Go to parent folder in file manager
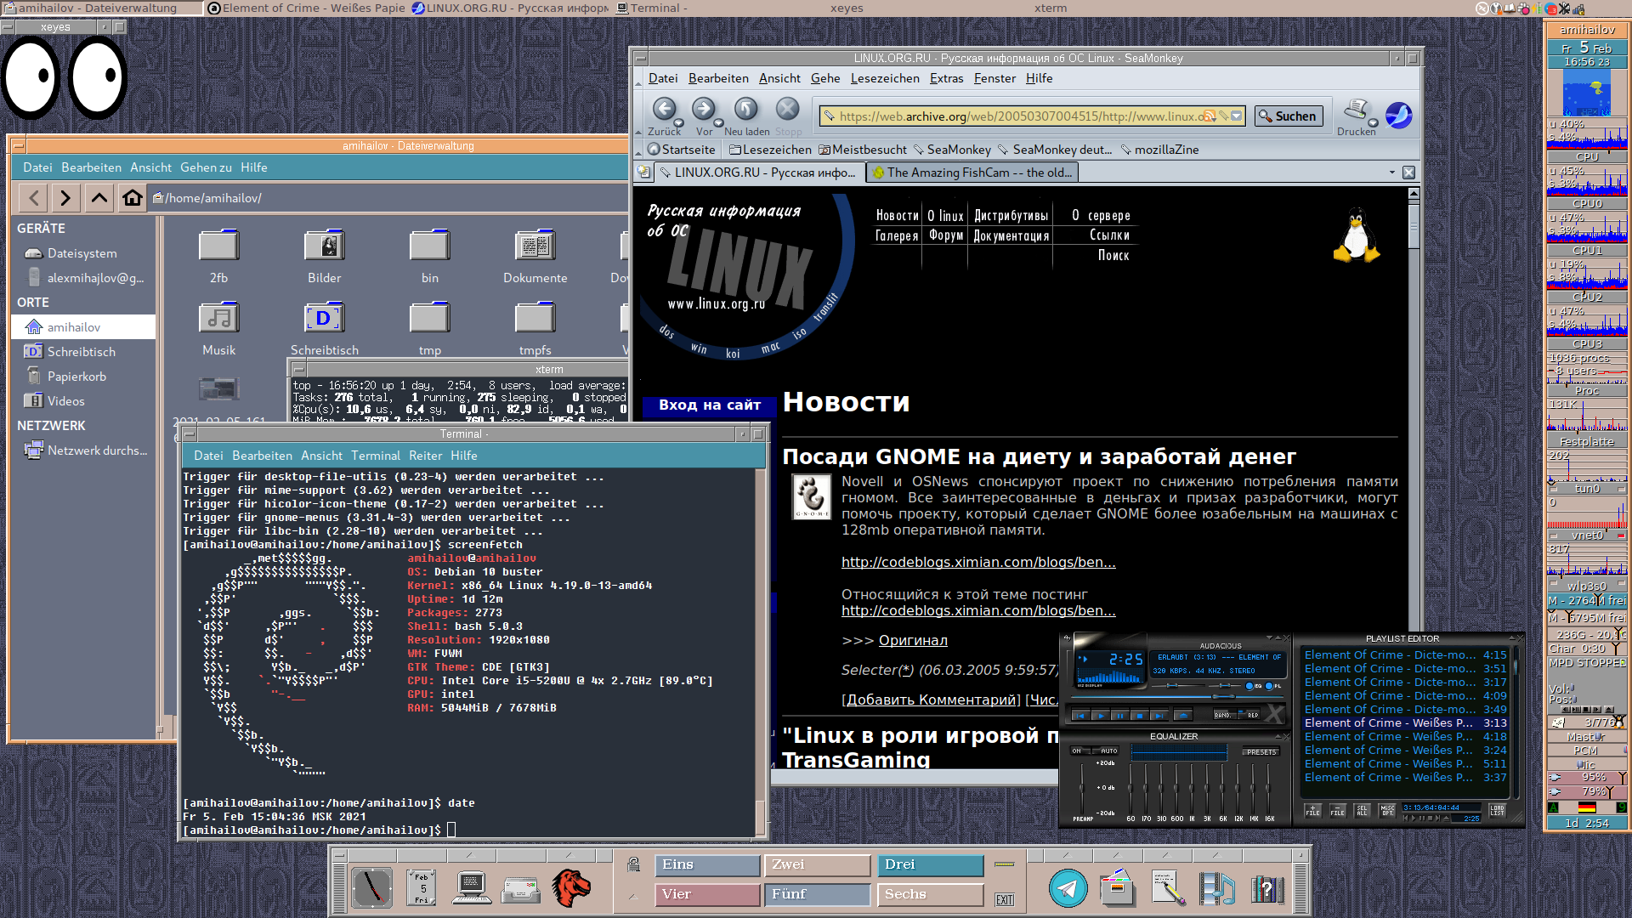 [99, 198]
